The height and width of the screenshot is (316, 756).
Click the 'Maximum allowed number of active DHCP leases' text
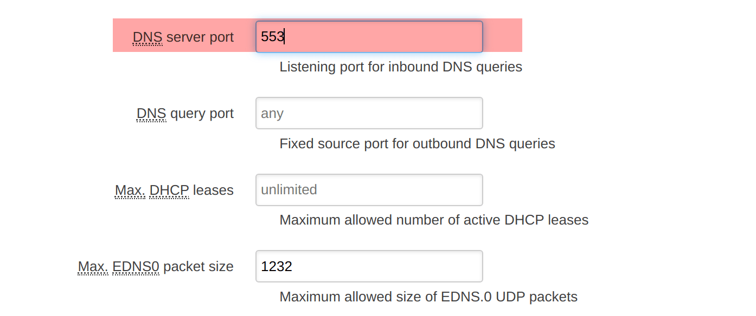[434, 220]
